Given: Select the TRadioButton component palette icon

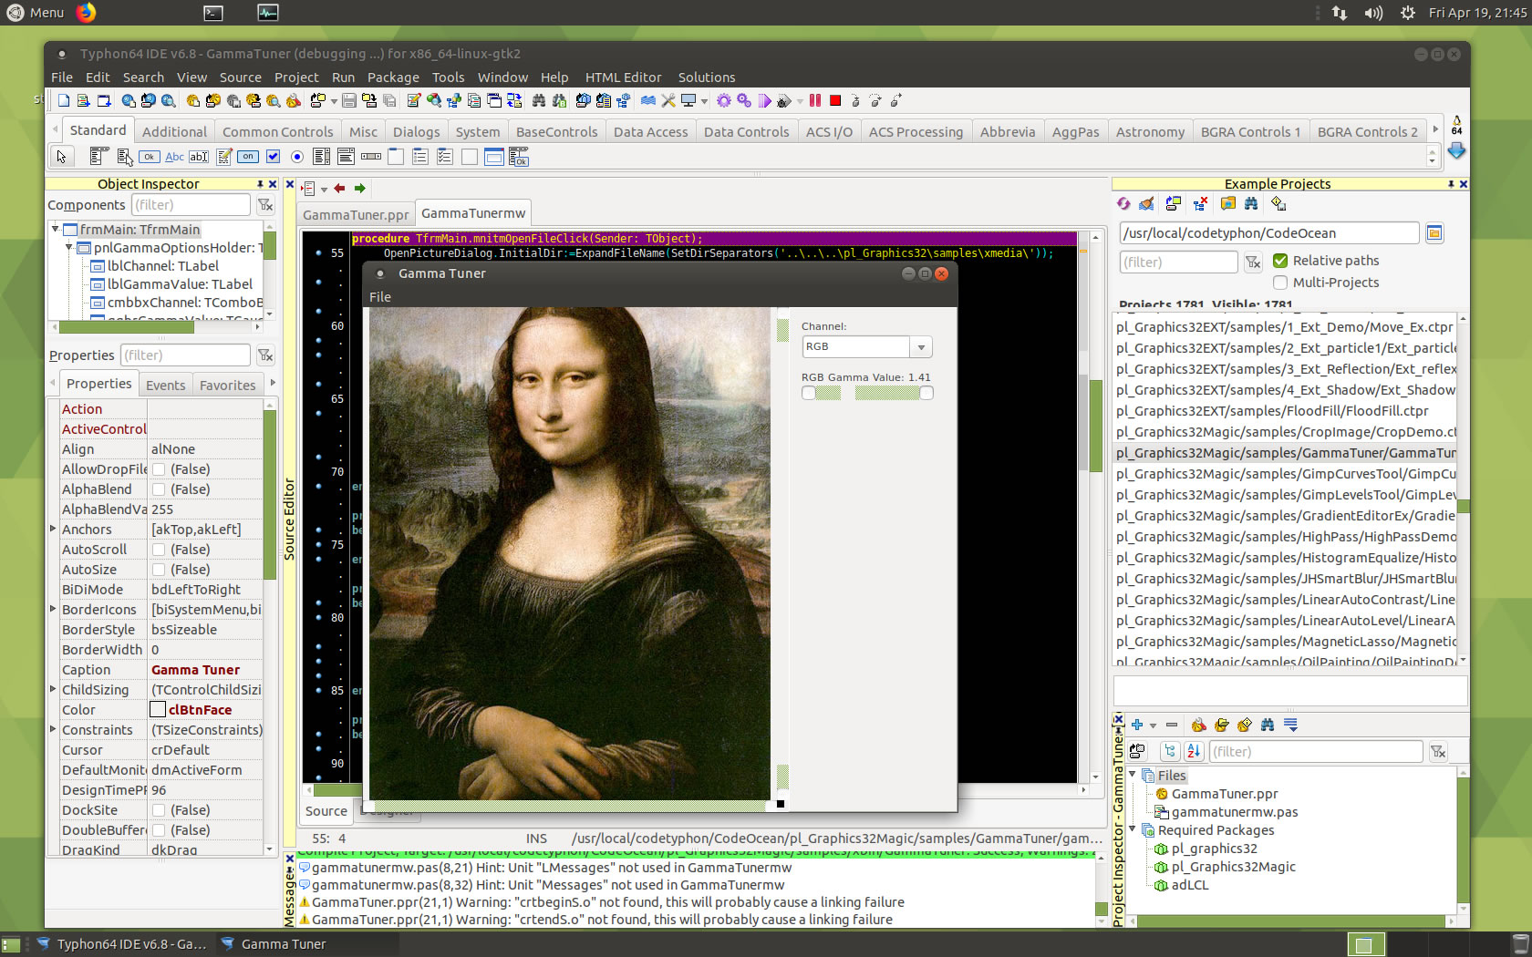Looking at the screenshot, I should (x=297, y=157).
